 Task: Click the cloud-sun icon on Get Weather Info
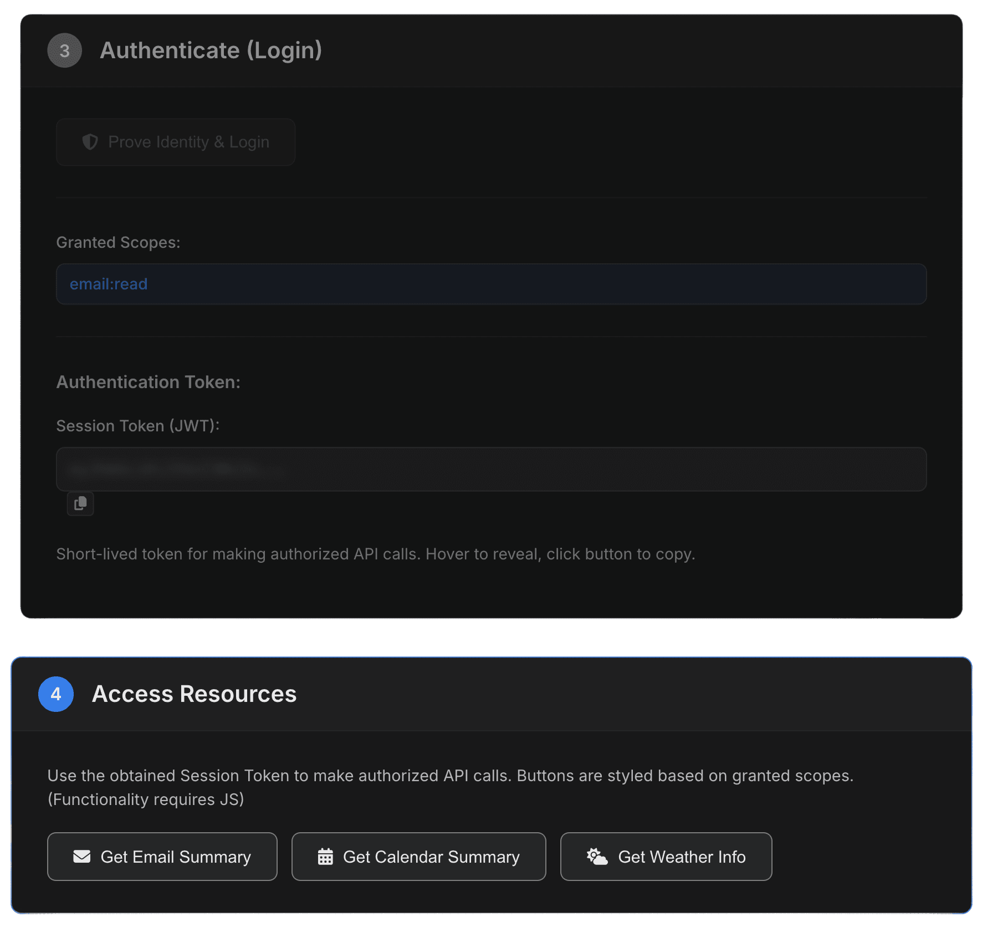tap(597, 857)
